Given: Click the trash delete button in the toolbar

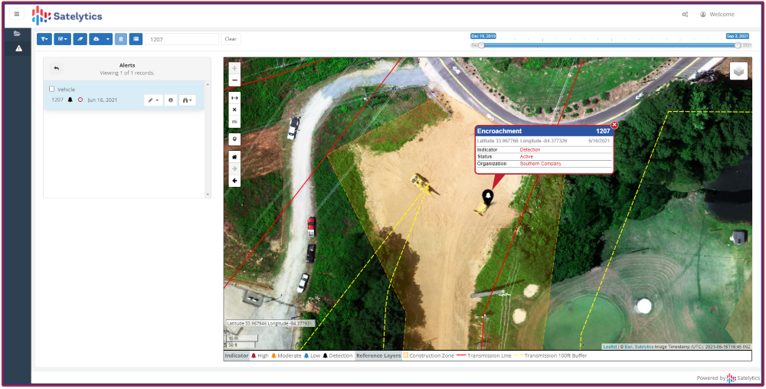Looking at the screenshot, I should pyautogui.click(x=120, y=39).
